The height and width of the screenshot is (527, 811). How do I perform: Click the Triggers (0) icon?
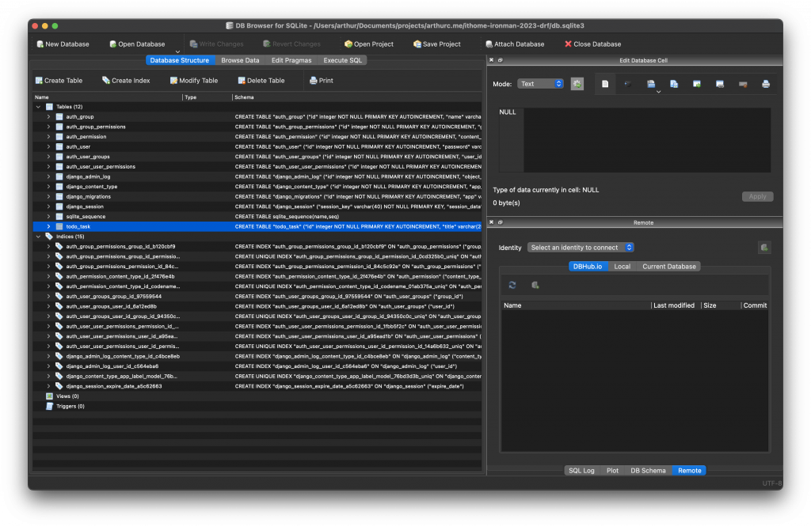click(49, 407)
